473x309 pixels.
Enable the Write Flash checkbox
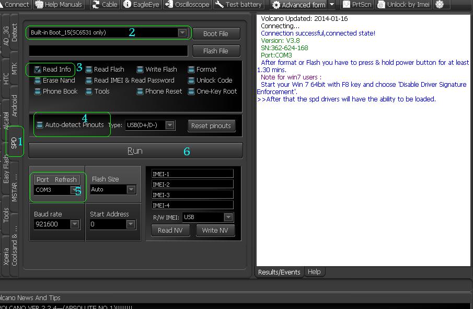point(140,70)
